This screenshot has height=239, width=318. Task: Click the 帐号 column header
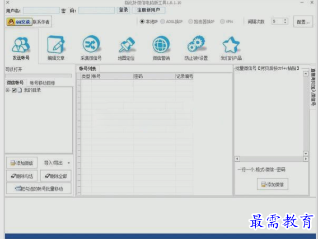coord(113,76)
